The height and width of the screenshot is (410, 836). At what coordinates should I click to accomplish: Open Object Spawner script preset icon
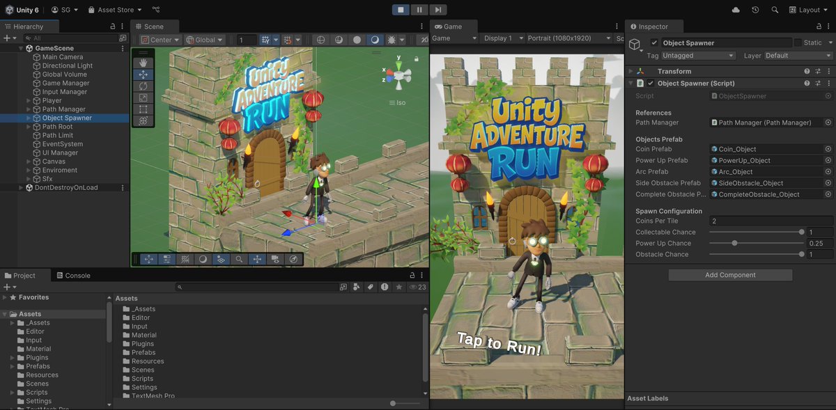817,84
